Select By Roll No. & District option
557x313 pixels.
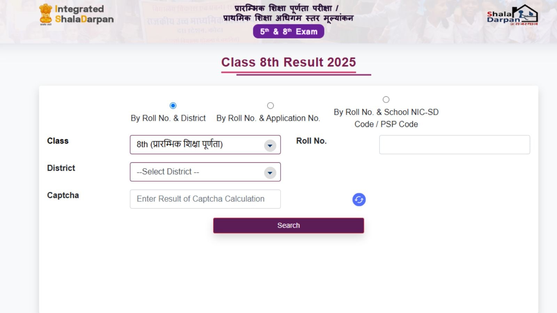click(x=173, y=105)
